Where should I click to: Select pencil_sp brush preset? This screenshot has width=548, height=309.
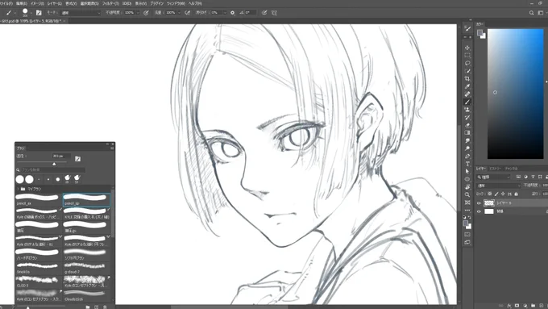pos(86,199)
